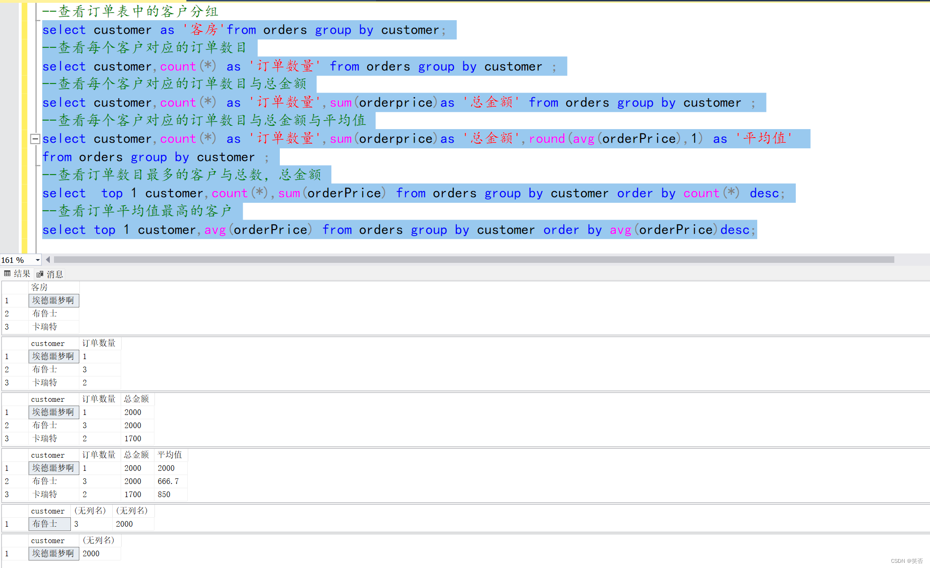Open the 161 % zoom dropdown
Screen dimensions: 930x568
tap(38, 260)
